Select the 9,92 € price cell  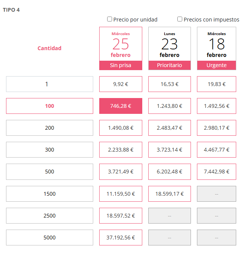pos(121,84)
